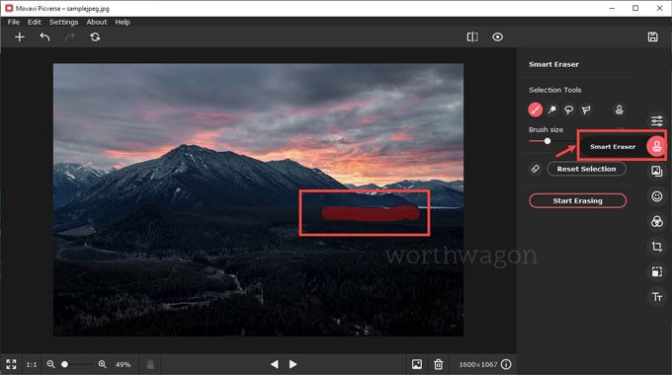Open the Smart Eraser sidebar tool
This screenshot has height=375, width=672.
[656, 146]
